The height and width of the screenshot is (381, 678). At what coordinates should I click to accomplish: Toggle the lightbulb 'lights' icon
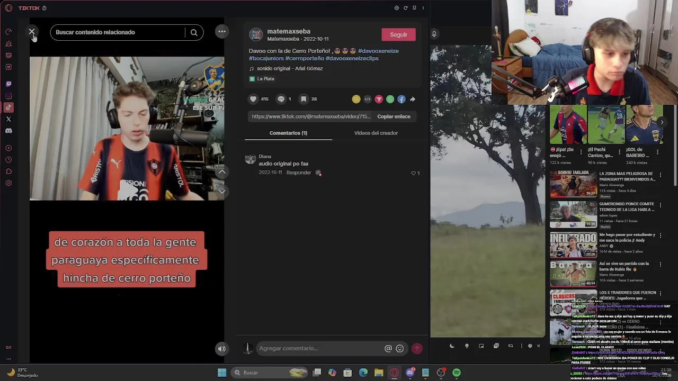(467, 346)
